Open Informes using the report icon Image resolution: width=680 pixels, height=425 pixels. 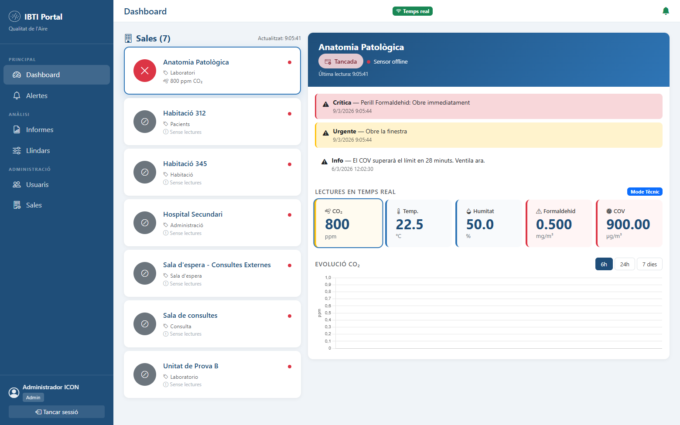click(17, 129)
